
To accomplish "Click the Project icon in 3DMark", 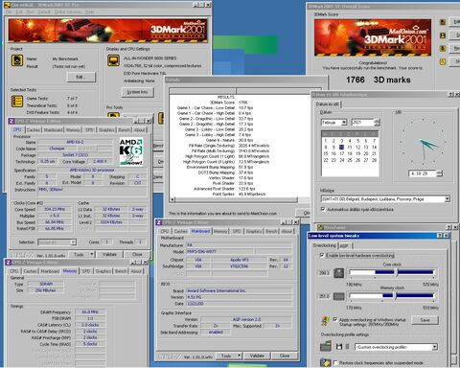I will tap(17, 60).
